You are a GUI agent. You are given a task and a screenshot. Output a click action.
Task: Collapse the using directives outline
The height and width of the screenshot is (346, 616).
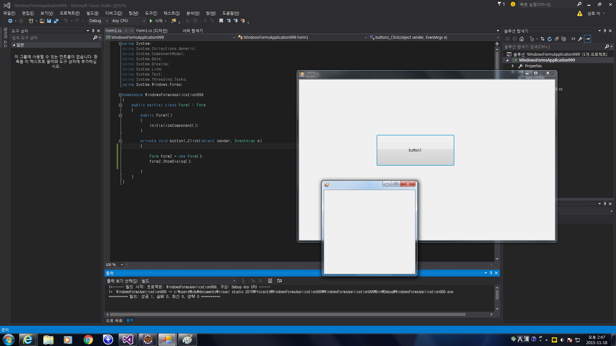121,44
